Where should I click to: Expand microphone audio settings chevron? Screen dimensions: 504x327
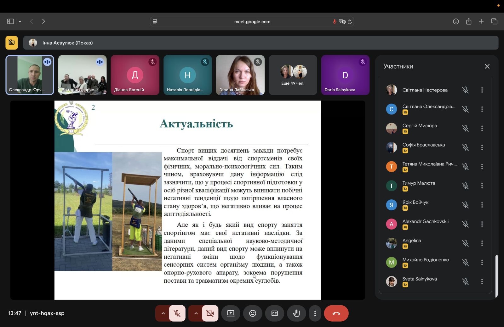click(163, 313)
